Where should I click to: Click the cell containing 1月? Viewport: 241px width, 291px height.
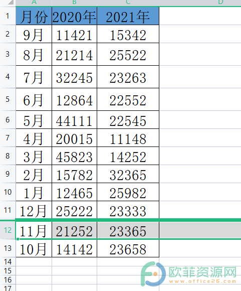point(34,192)
